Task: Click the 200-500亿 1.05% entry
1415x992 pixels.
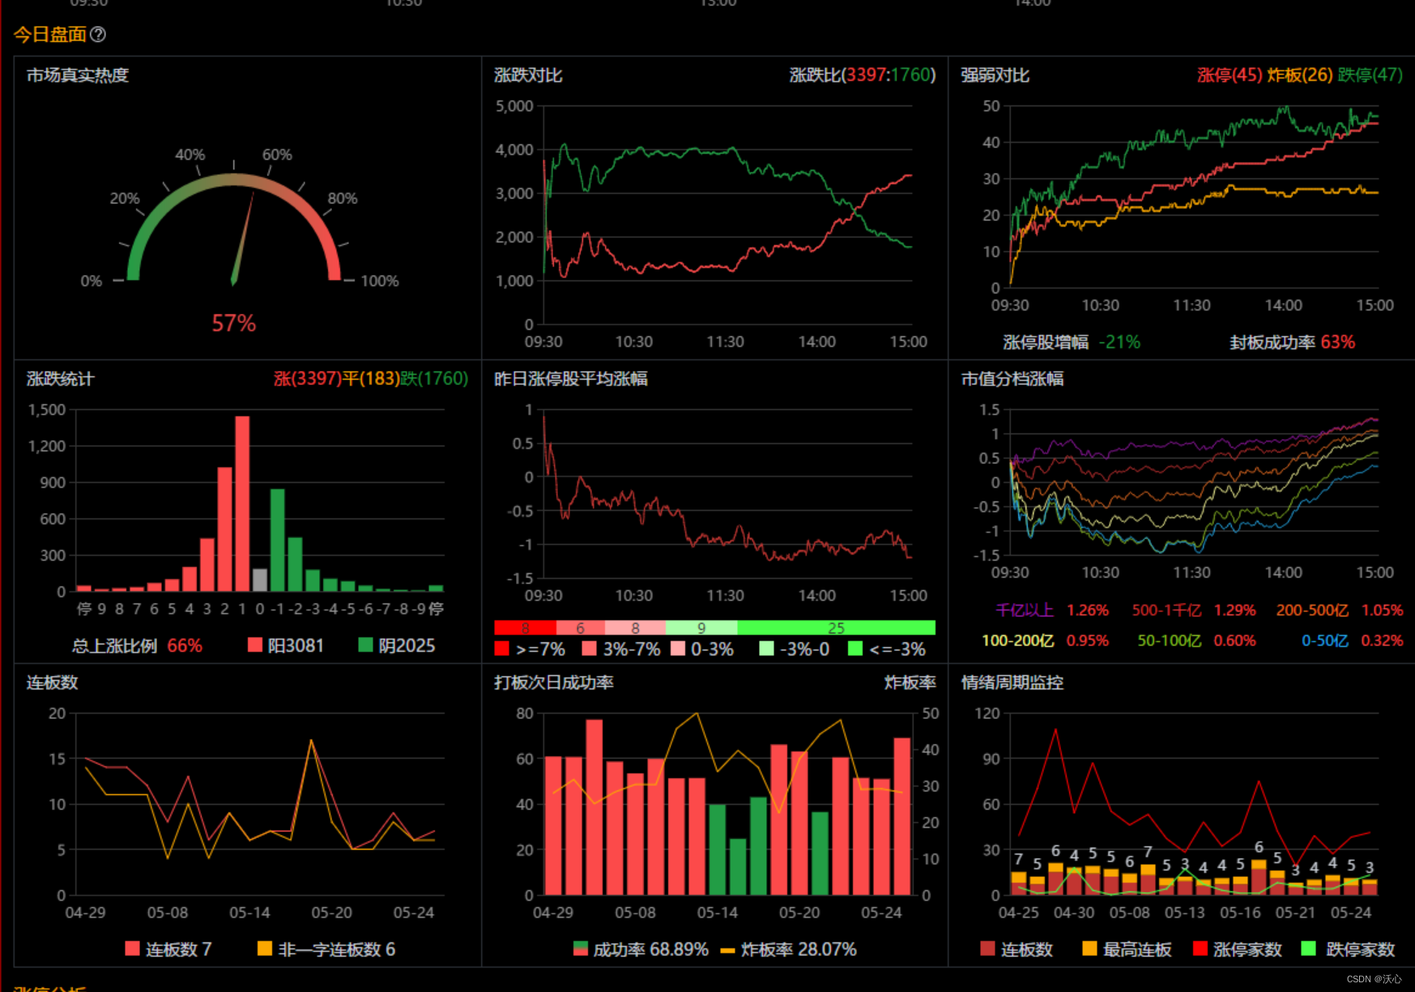Action: click(x=1340, y=610)
